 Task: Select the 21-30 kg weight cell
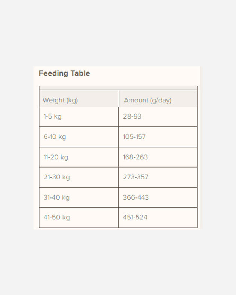[56, 177]
